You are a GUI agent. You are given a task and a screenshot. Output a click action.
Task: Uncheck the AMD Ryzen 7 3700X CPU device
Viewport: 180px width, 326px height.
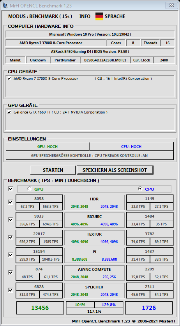pos(9,78)
